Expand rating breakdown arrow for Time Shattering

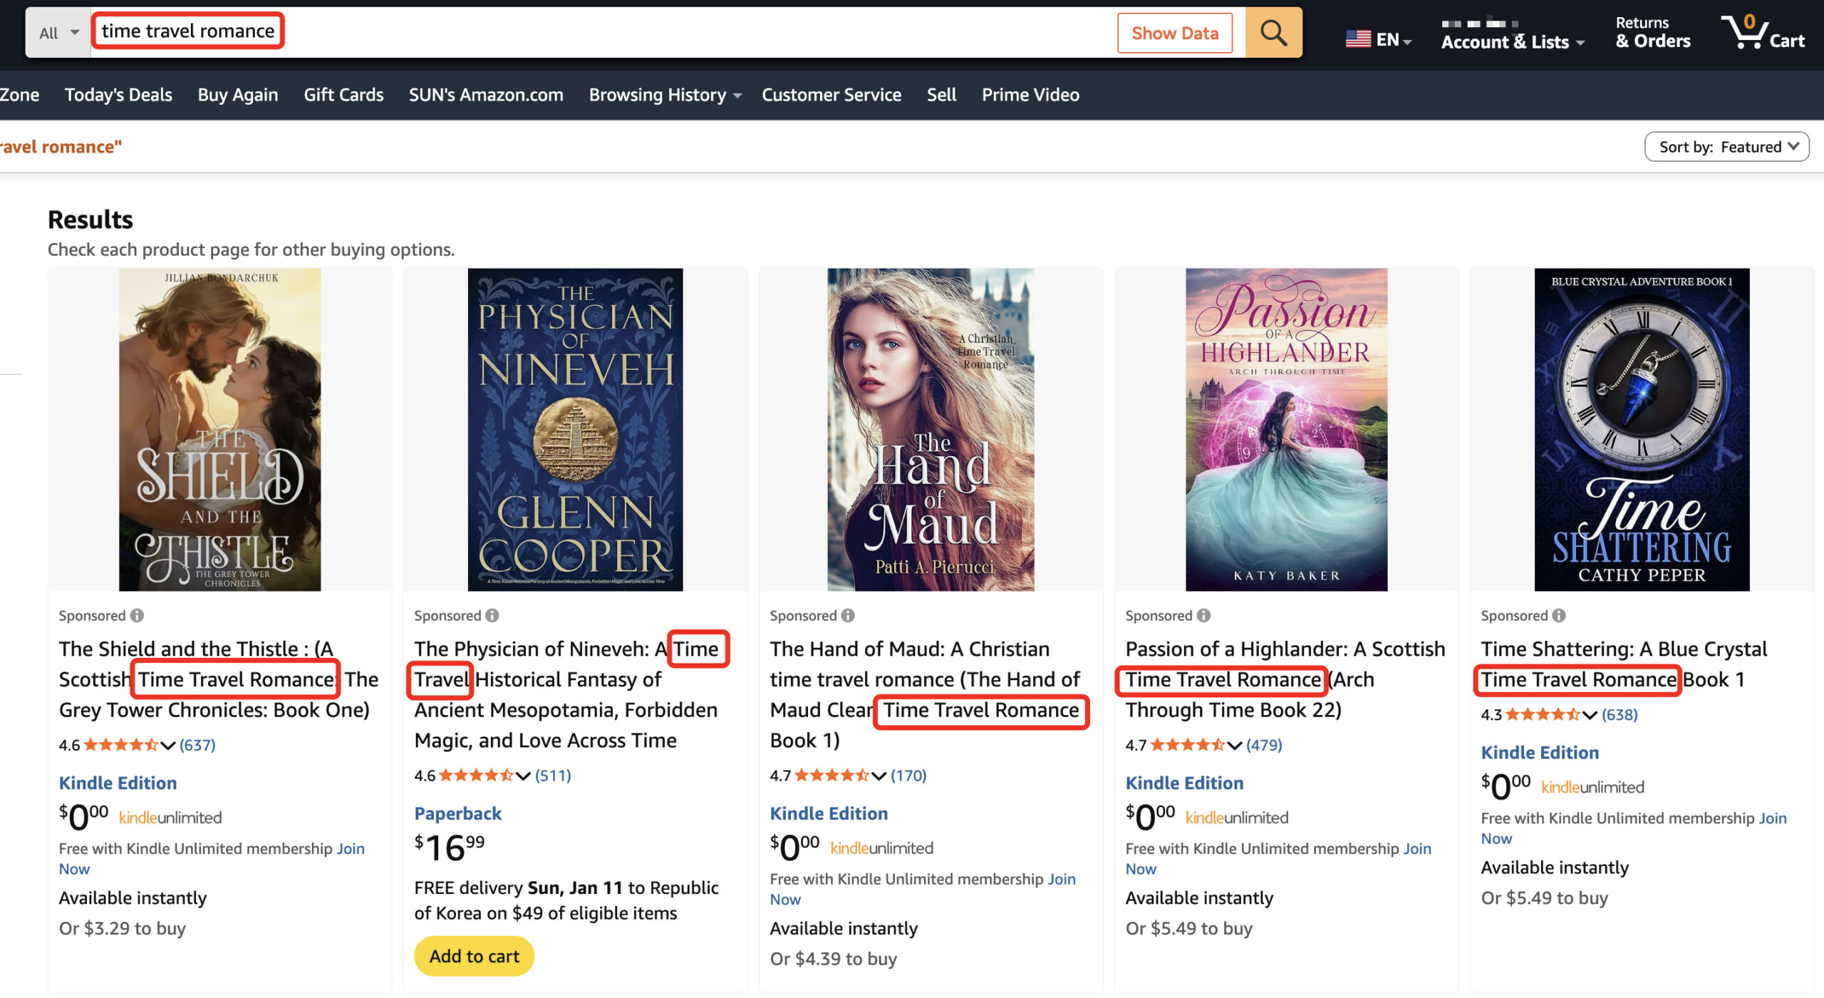coord(1590,715)
